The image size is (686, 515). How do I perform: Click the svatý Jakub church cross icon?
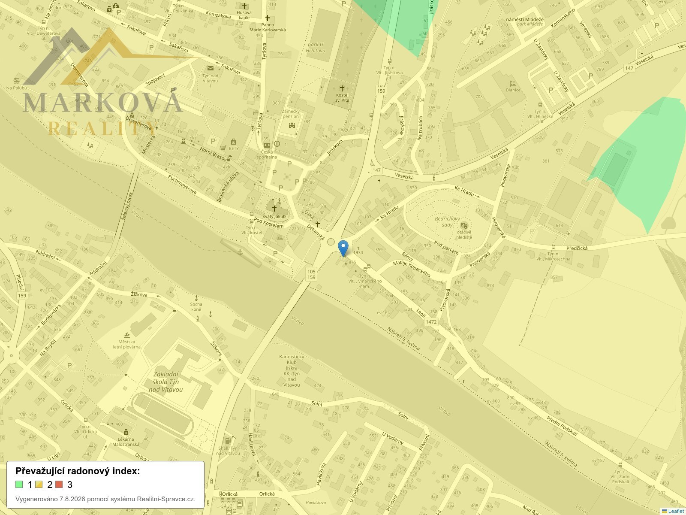(274, 209)
